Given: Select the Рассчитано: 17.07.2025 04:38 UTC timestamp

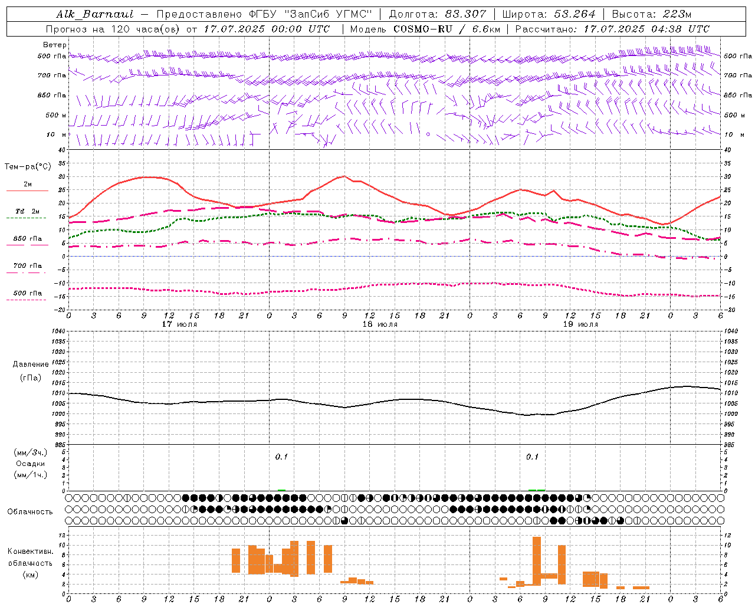Looking at the screenshot, I should [x=612, y=29].
